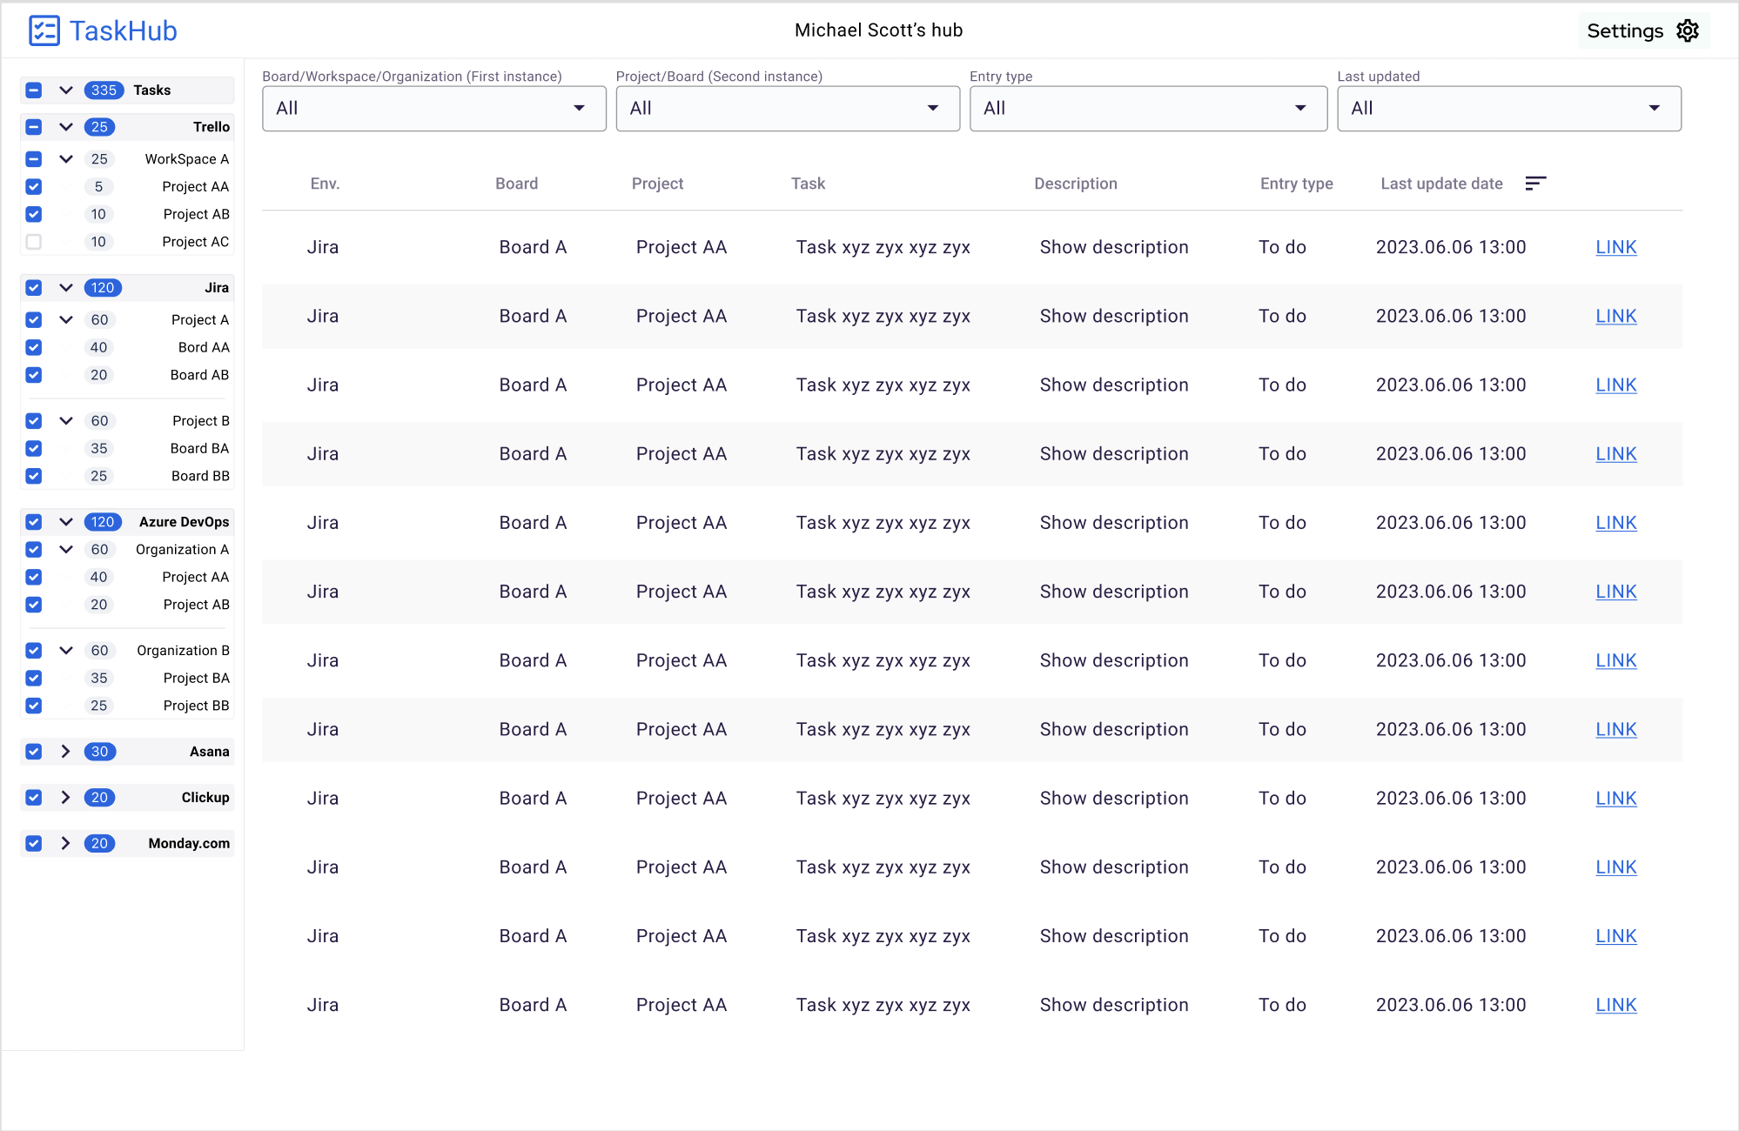Click the Task column header

tap(808, 184)
